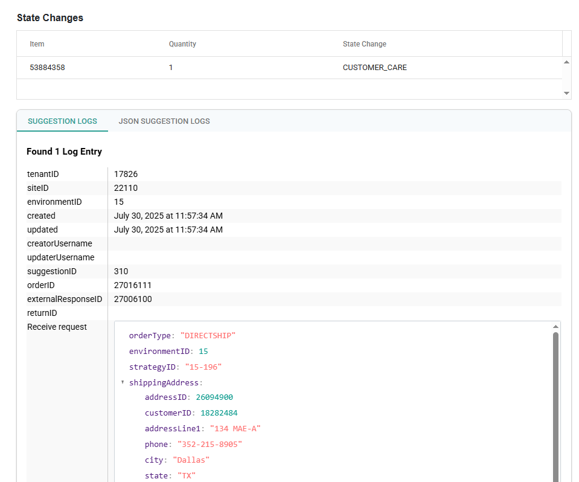Click the shippingAddress key label
579x482 pixels.
tap(164, 383)
